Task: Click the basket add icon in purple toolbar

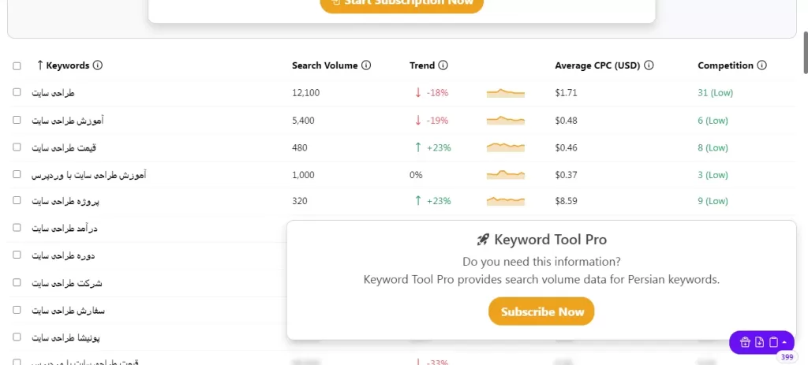Action: (x=746, y=342)
